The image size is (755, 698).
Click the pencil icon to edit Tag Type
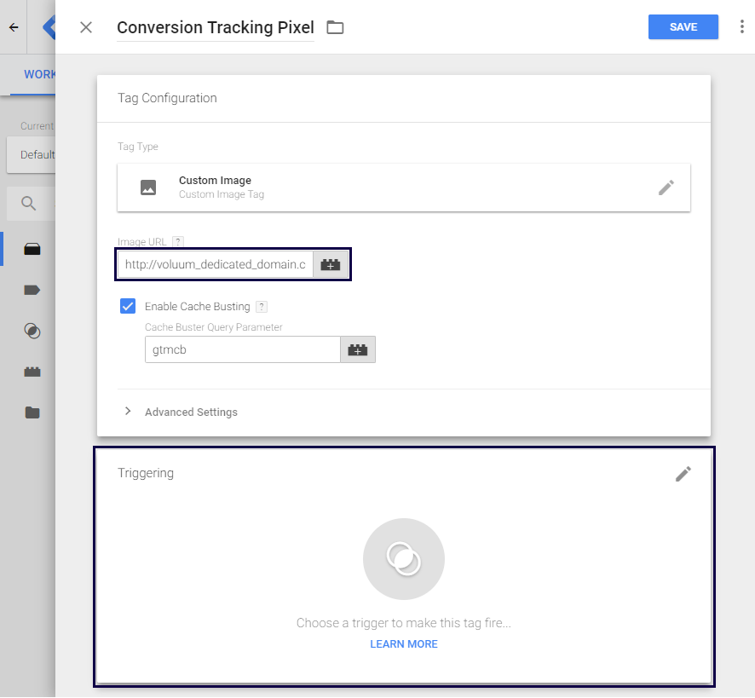(666, 187)
